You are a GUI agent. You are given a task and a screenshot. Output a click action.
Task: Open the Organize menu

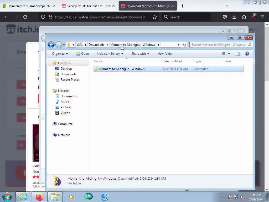60,54
